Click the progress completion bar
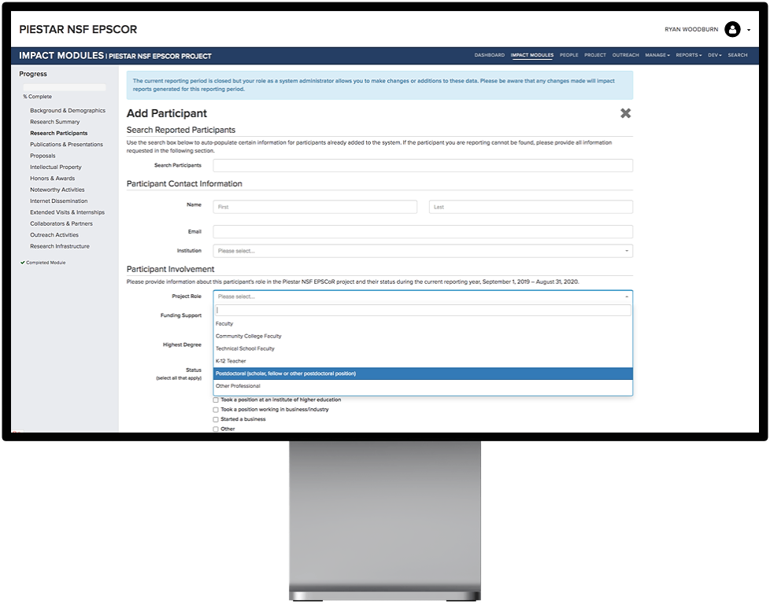 [x=65, y=87]
